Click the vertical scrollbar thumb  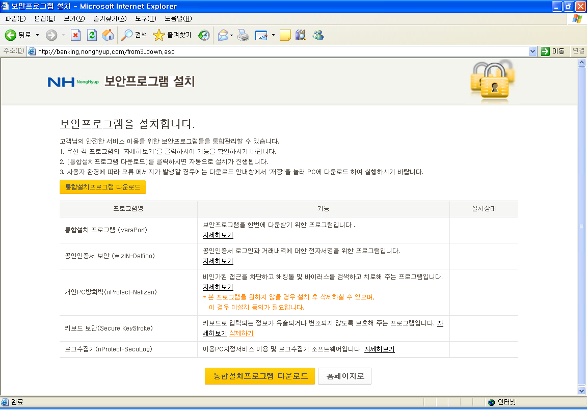pos(581,226)
